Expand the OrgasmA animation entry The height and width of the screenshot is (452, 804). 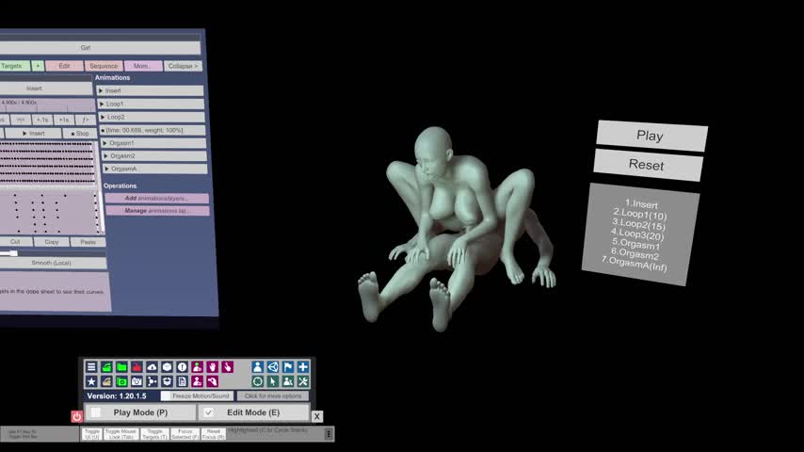click(154, 169)
